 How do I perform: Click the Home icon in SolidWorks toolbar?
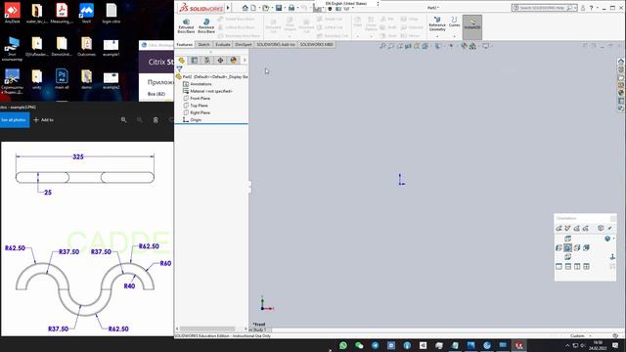pos(246,8)
